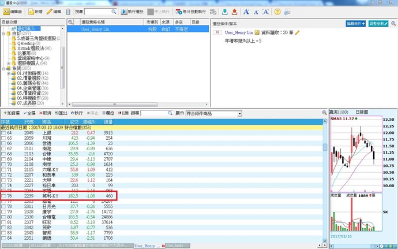The image size is (398, 249).
Task: Click the 編輯條件 button
Action: 356,23
